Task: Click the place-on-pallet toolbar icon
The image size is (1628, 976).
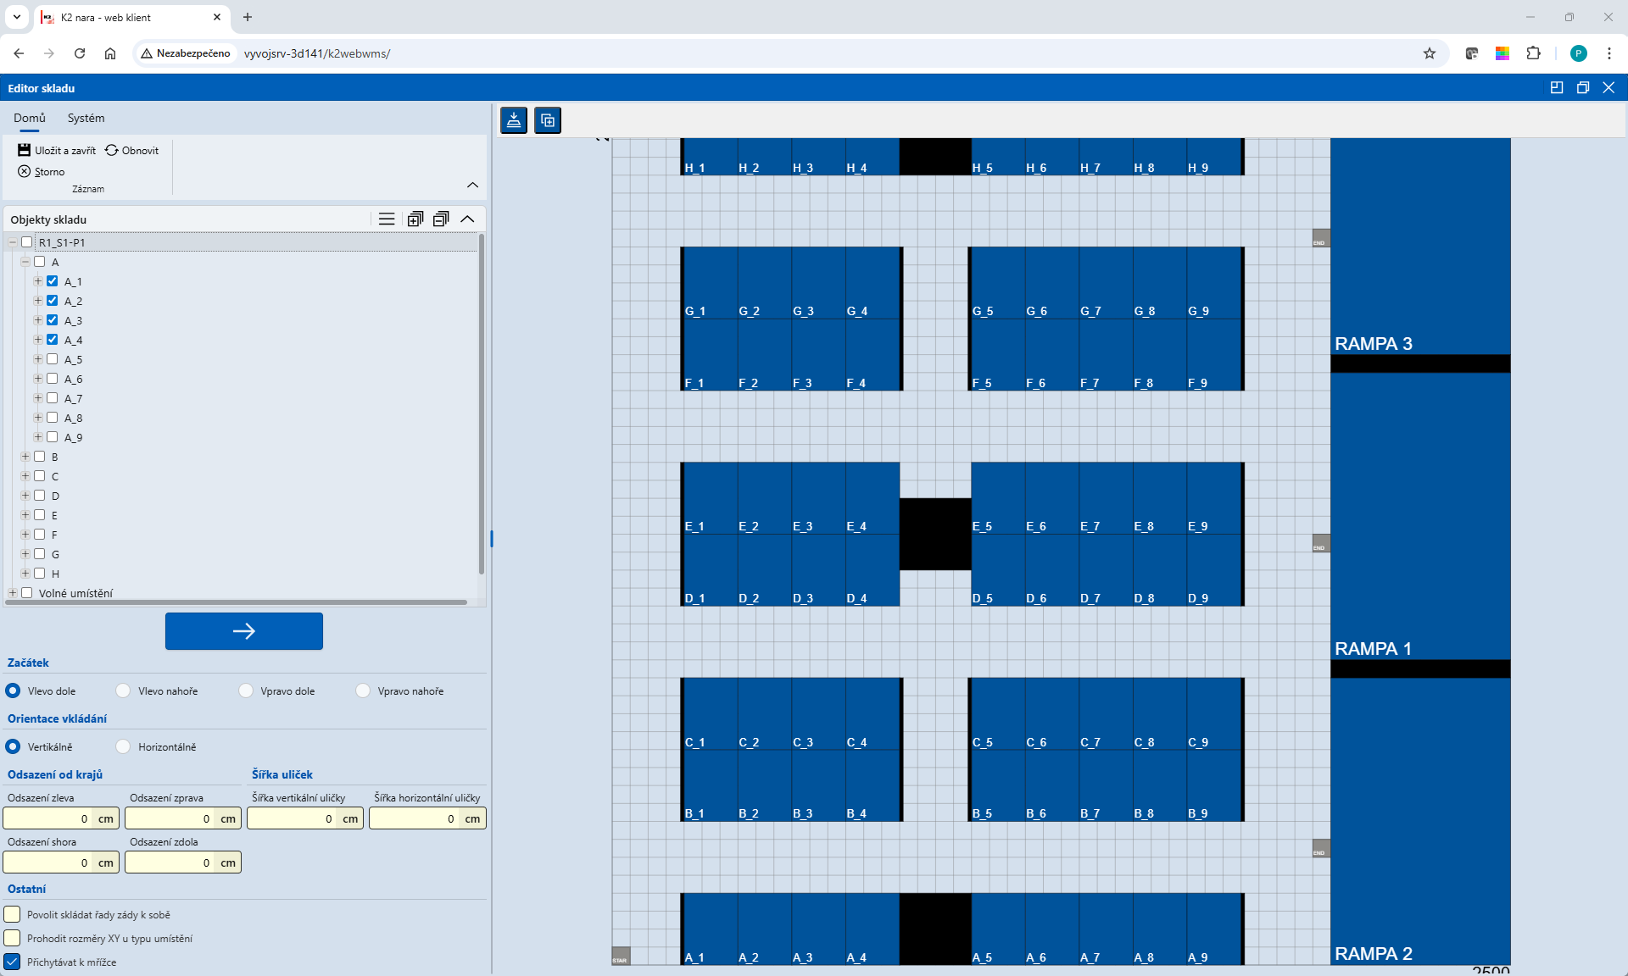Action: (x=514, y=120)
